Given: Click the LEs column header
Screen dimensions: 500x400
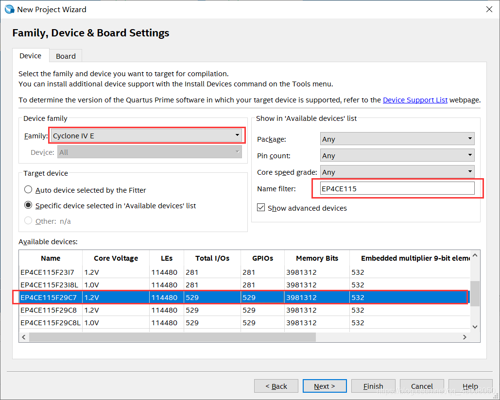Looking at the screenshot, I should tap(167, 258).
